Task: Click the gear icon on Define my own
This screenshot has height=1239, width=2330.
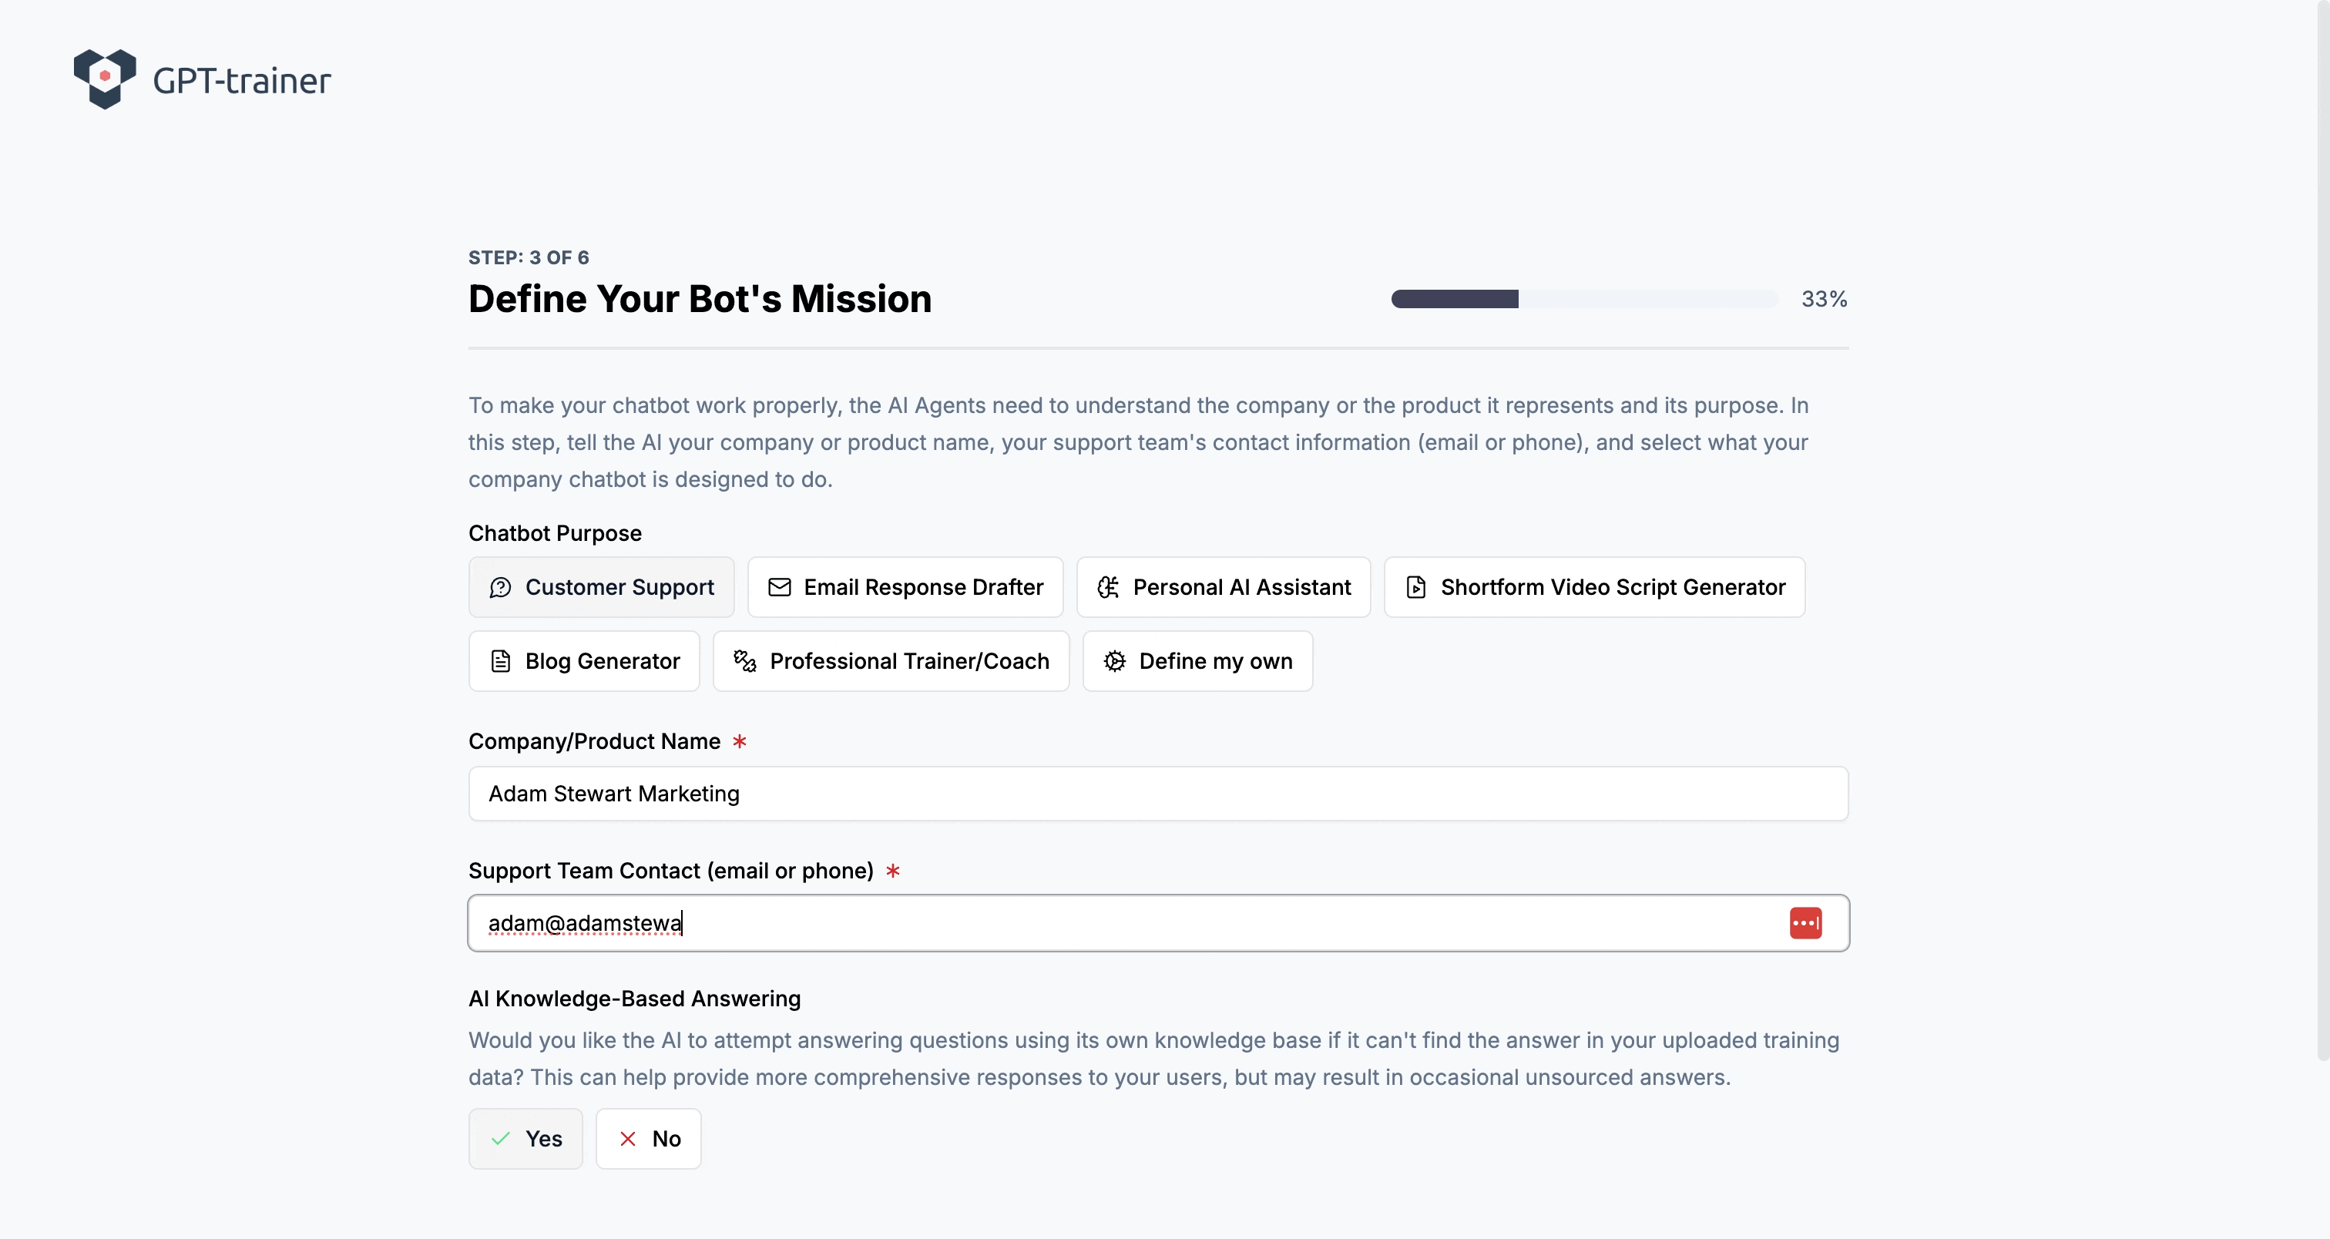Action: [1114, 661]
